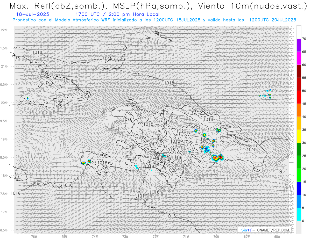
Task: Click the dark green 25–30 dBZ colorbar segment
Action: tap(299, 149)
